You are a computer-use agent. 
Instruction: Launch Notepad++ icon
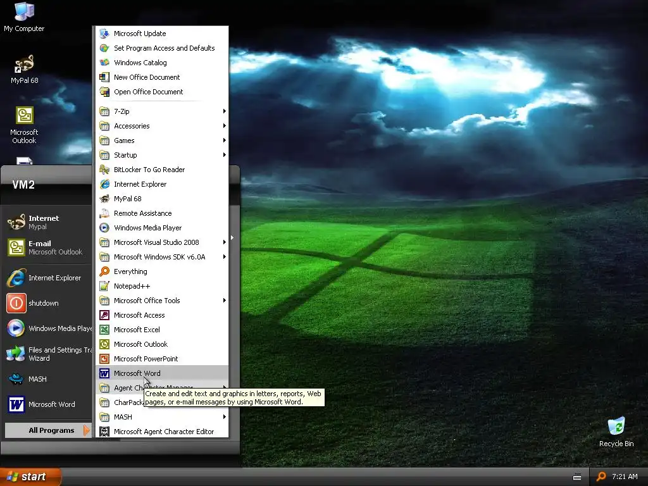tap(104, 286)
